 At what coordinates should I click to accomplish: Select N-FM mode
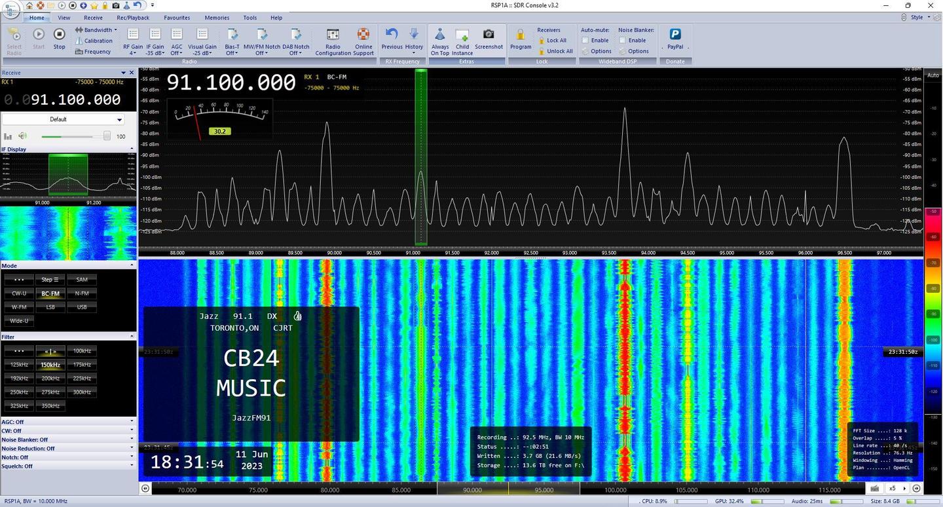click(x=82, y=293)
